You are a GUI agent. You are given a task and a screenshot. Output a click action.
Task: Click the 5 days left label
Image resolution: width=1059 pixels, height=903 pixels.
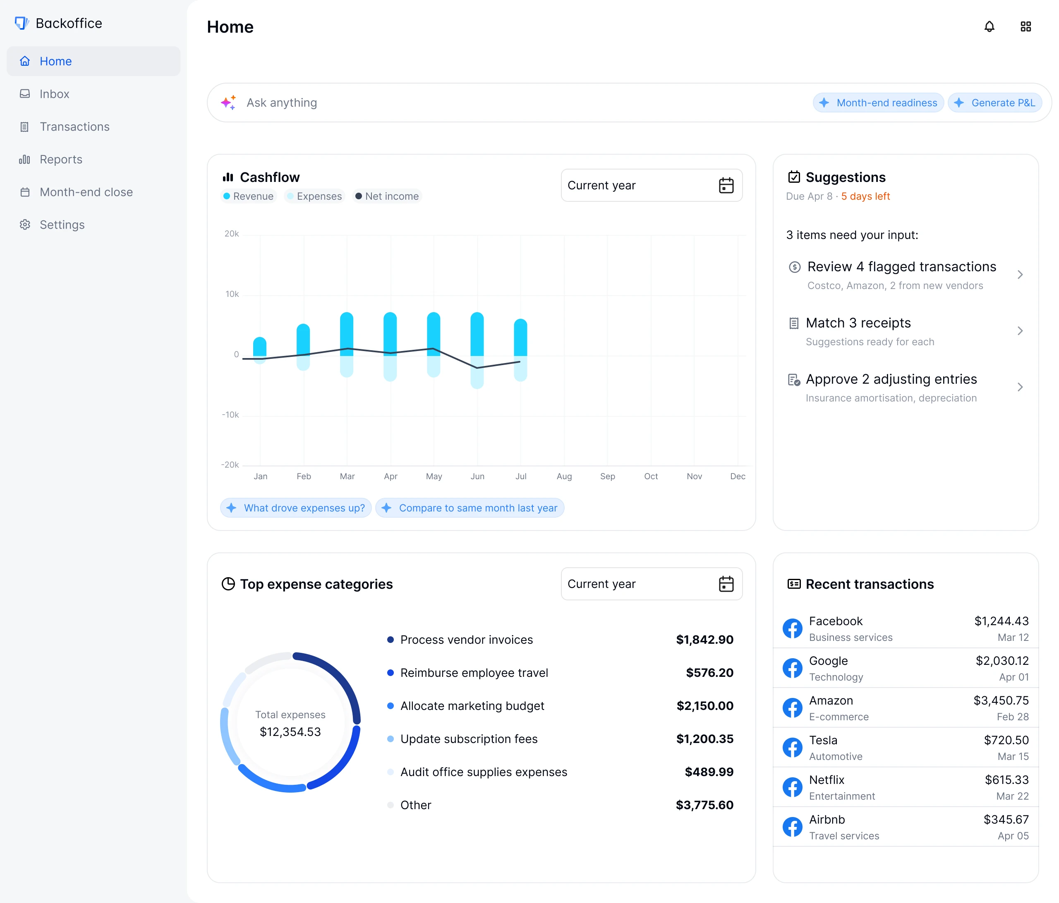865,196
